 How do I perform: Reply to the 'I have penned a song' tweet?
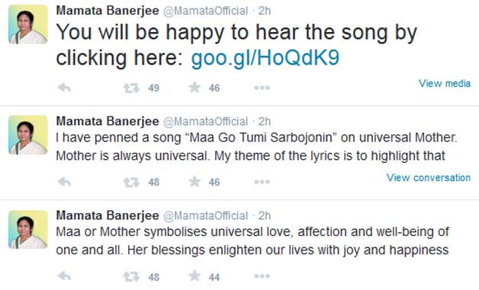[x=64, y=182]
